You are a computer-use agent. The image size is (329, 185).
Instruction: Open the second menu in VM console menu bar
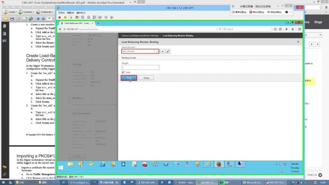[70, 13]
